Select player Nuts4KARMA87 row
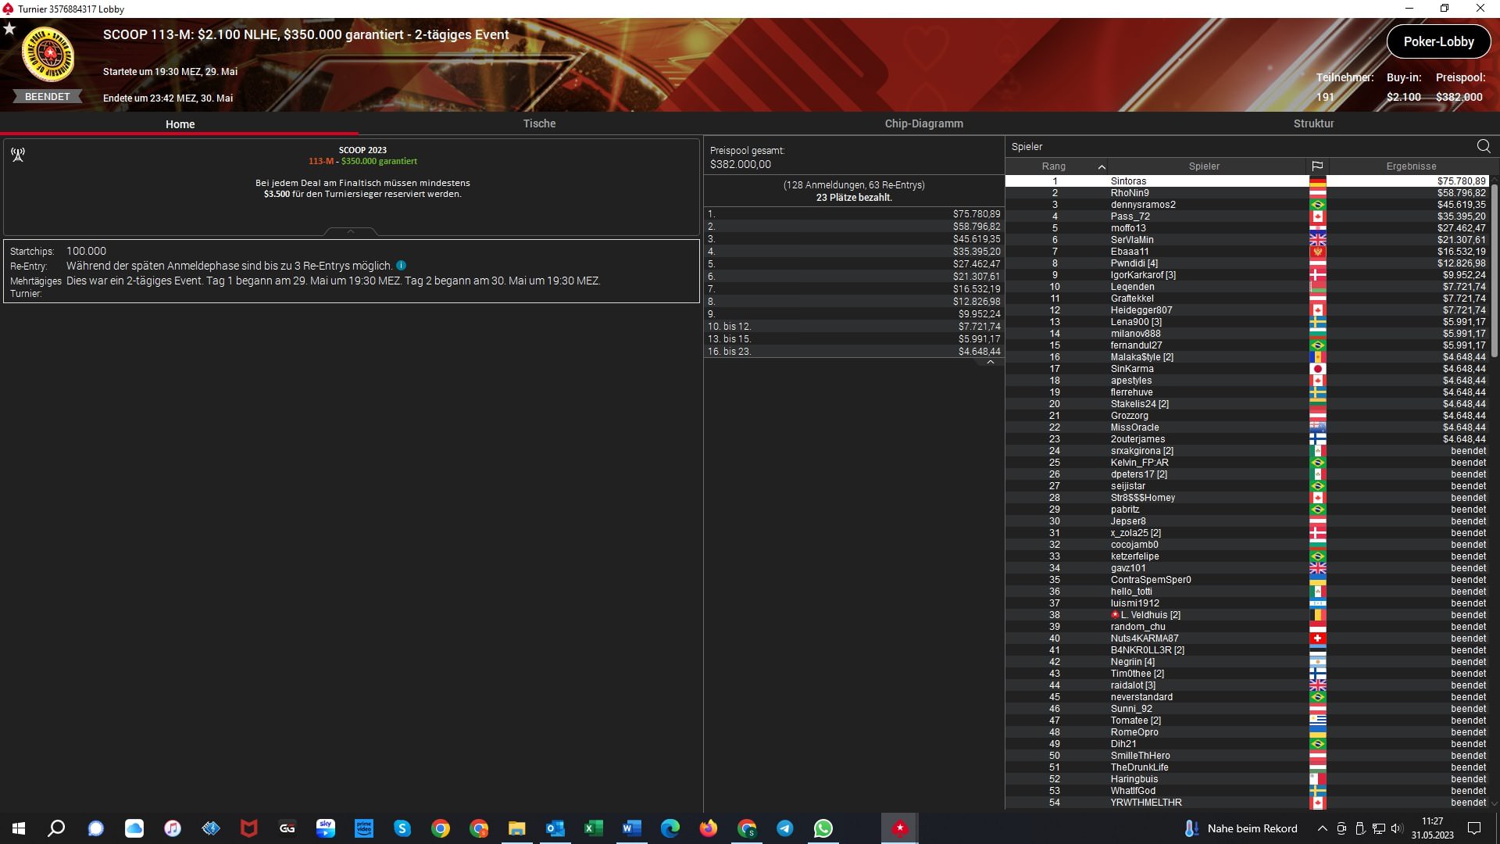 (x=1248, y=638)
